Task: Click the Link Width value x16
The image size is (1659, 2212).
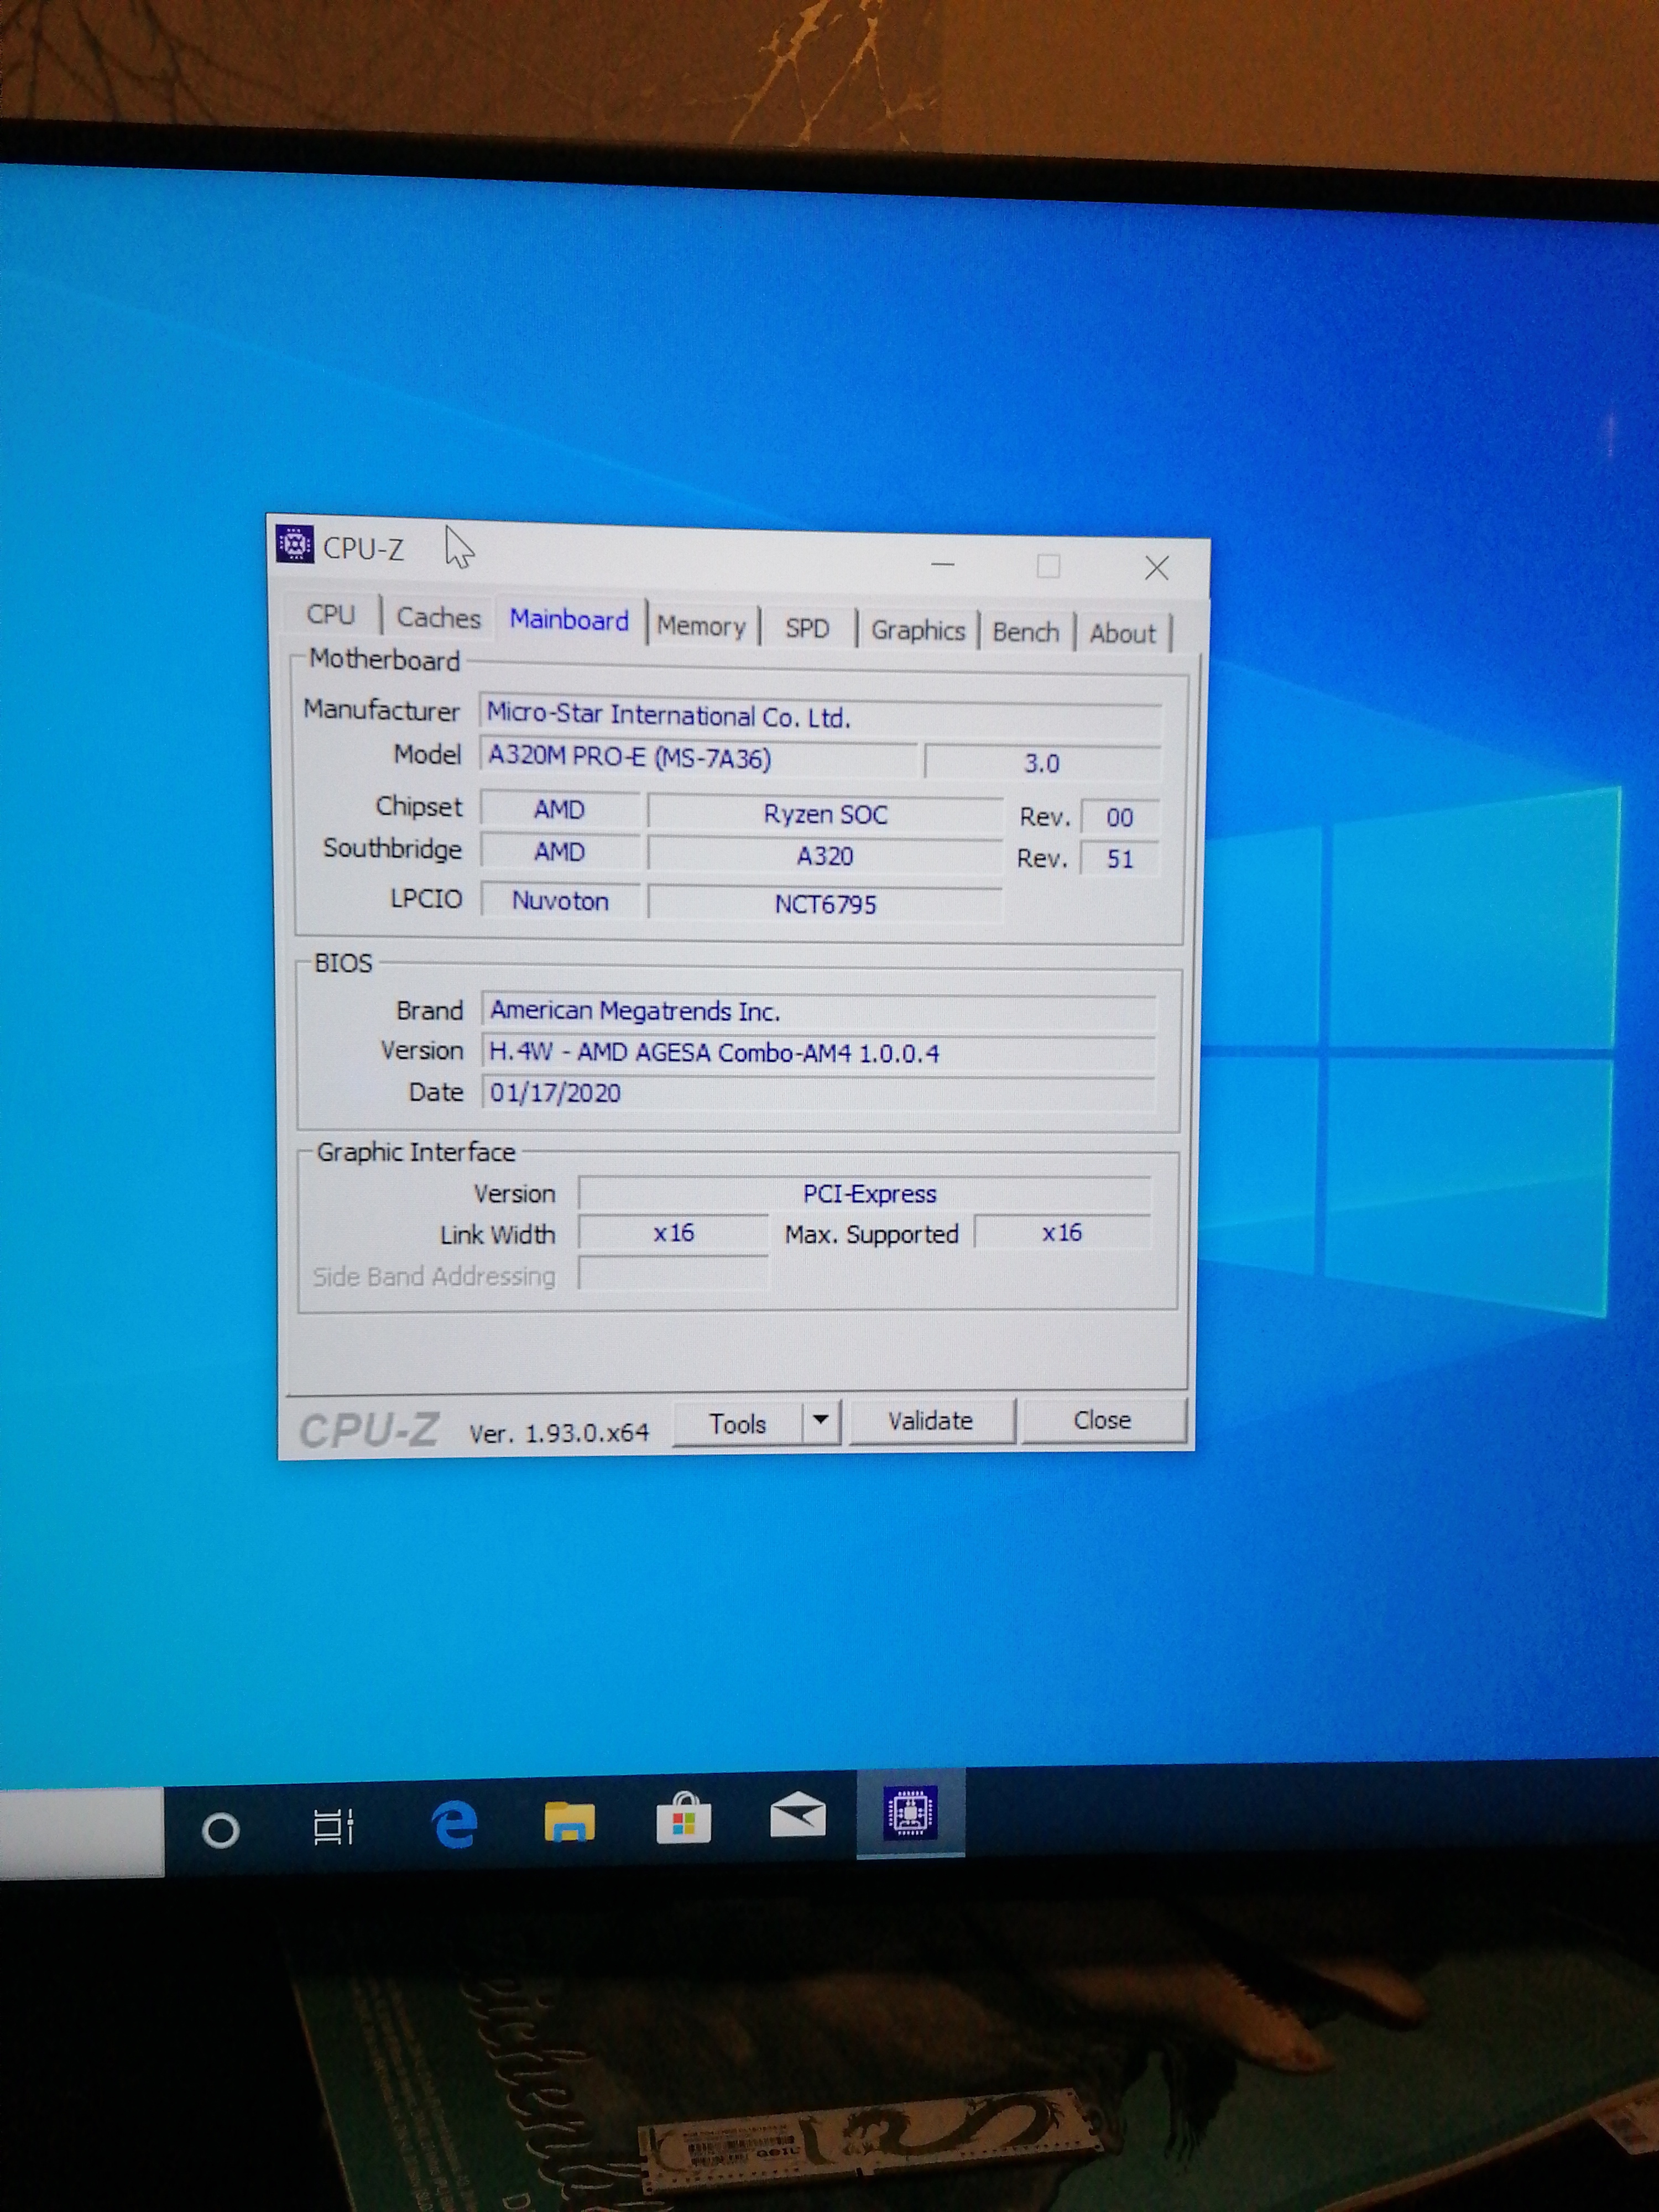Action: coord(673,1233)
